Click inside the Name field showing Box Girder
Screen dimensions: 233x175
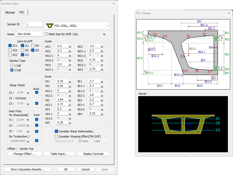click(x=30, y=34)
